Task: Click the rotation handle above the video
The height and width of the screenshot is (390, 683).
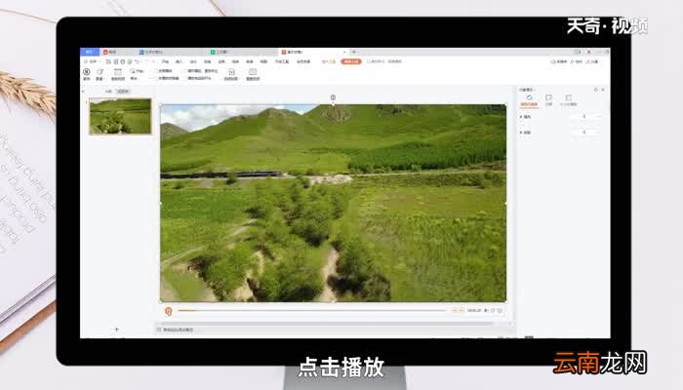Action: (x=334, y=97)
